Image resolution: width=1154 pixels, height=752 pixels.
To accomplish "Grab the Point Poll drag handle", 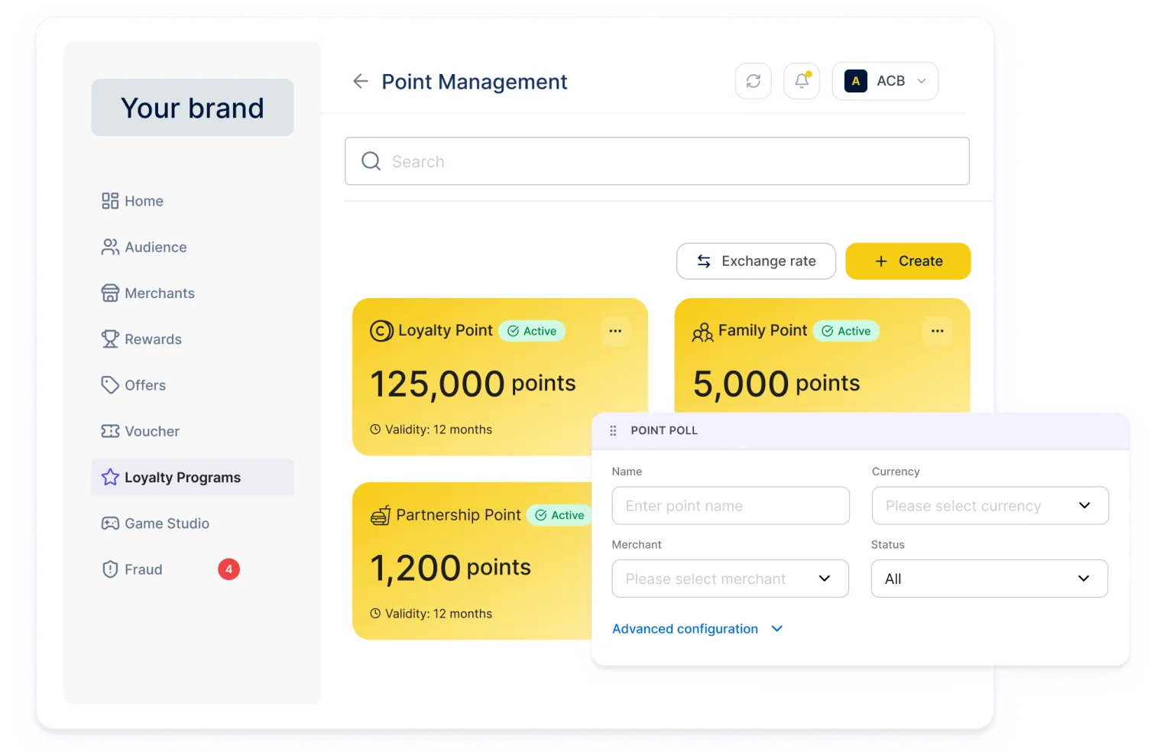I will coord(613,431).
